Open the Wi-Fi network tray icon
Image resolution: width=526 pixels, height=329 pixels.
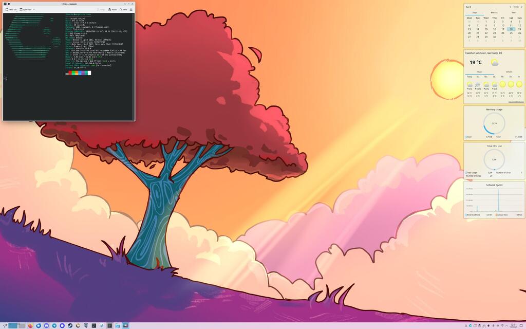[x=502, y=325]
